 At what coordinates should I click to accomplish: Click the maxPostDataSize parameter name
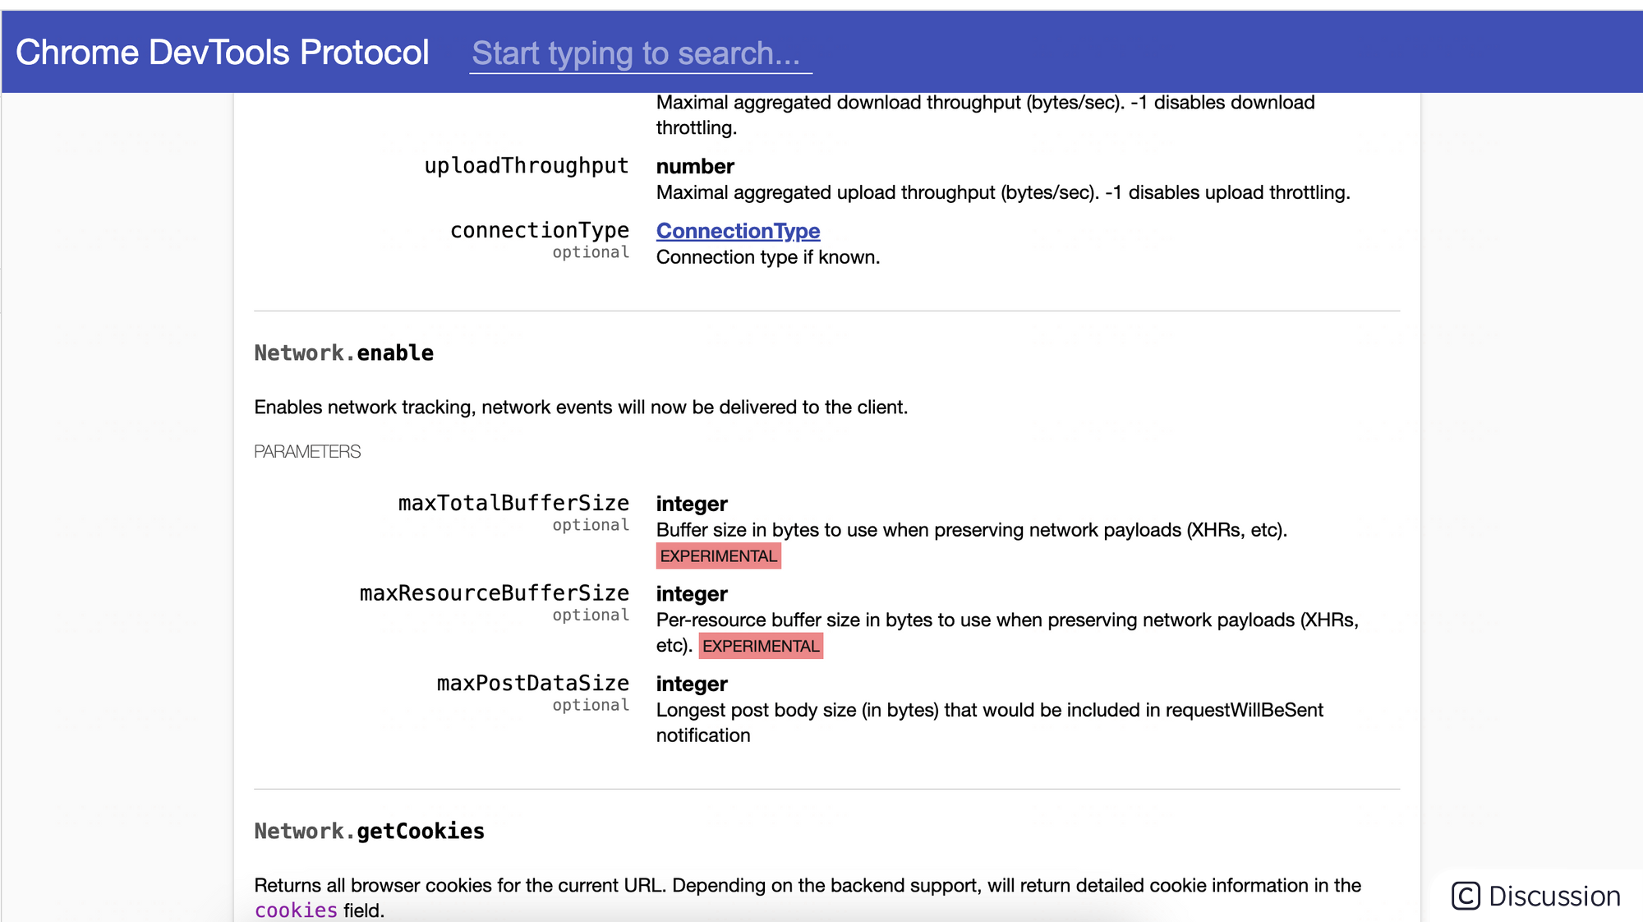(533, 683)
